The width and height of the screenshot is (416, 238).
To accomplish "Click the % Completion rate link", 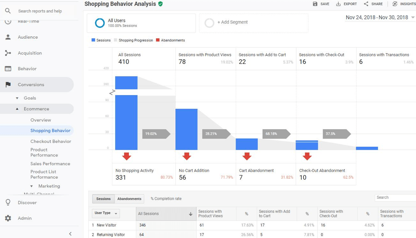I will (166, 199).
